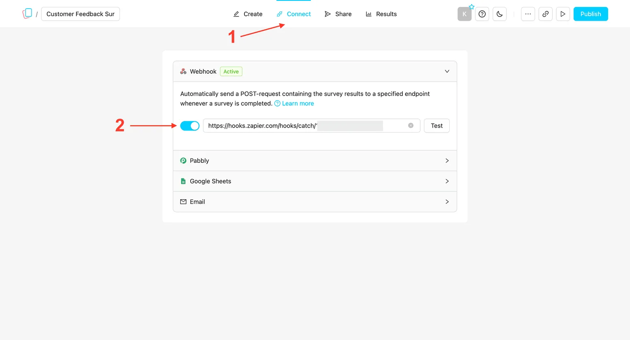Copy survey link with chain icon

[x=545, y=14]
